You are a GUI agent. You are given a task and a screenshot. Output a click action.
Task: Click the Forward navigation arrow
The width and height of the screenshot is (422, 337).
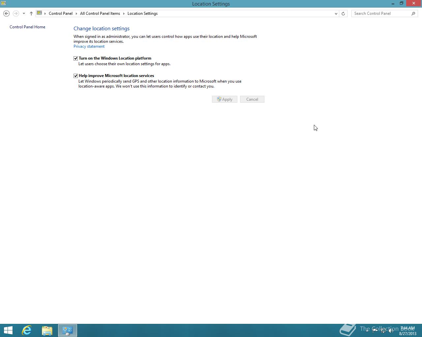point(16,13)
